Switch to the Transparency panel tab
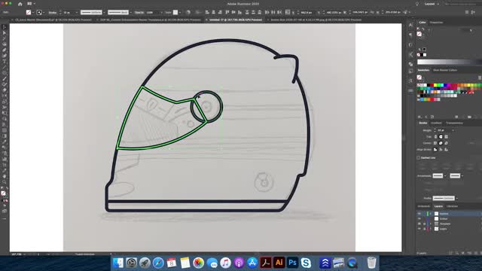Image resolution: width=482 pixels, height=271 pixels. pos(454,123)
